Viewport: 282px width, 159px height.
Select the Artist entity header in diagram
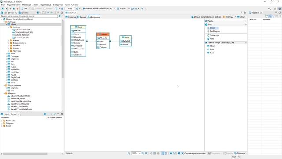click(126, 37)
